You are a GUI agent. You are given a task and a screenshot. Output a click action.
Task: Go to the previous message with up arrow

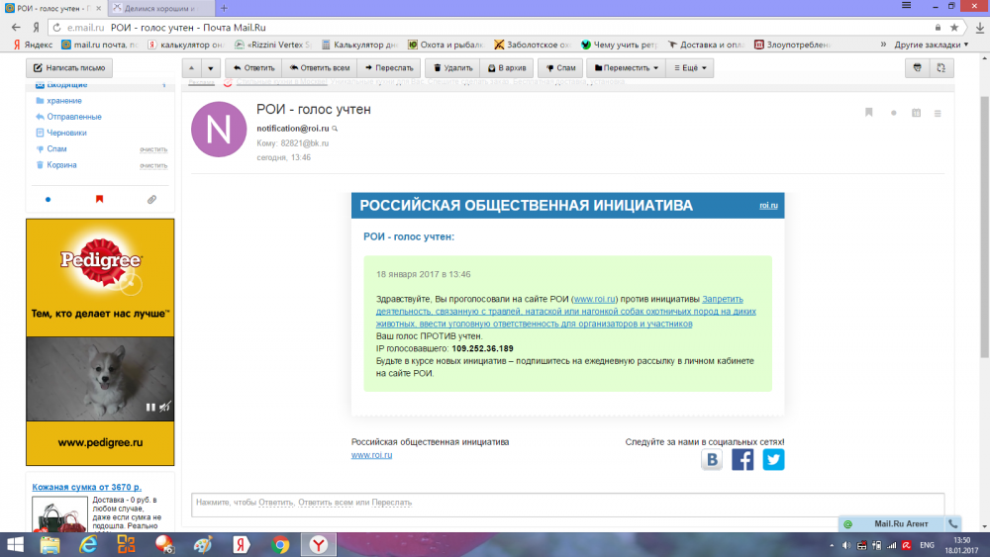[x=192, y=68]
